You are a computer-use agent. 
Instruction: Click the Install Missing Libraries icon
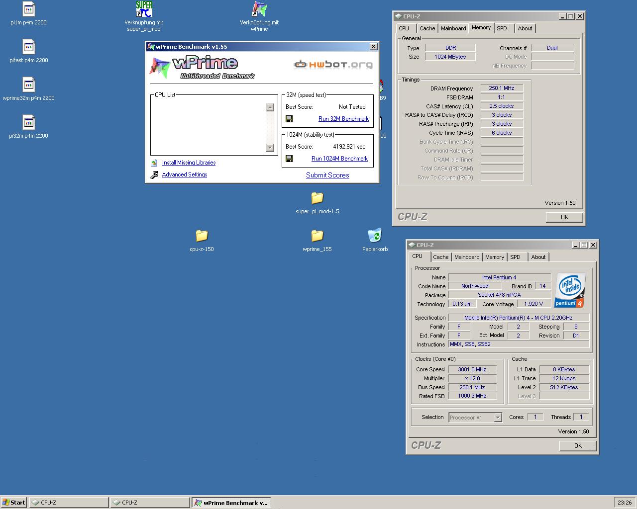[x=154, y=163]
